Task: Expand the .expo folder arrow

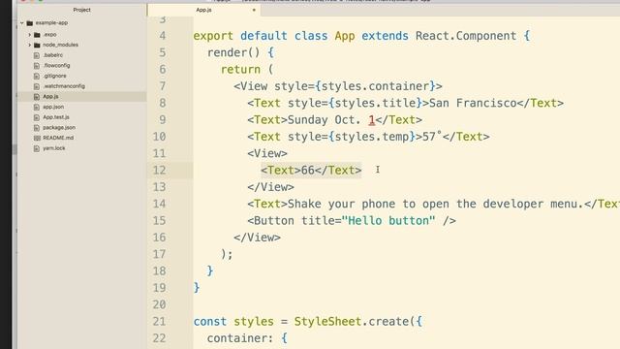Action: pyautogui.click(x=29, y=35)
